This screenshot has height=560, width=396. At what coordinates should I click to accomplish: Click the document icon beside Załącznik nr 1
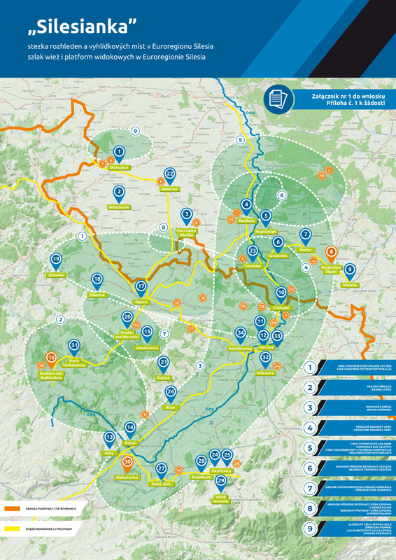click(x=278, y=99)
